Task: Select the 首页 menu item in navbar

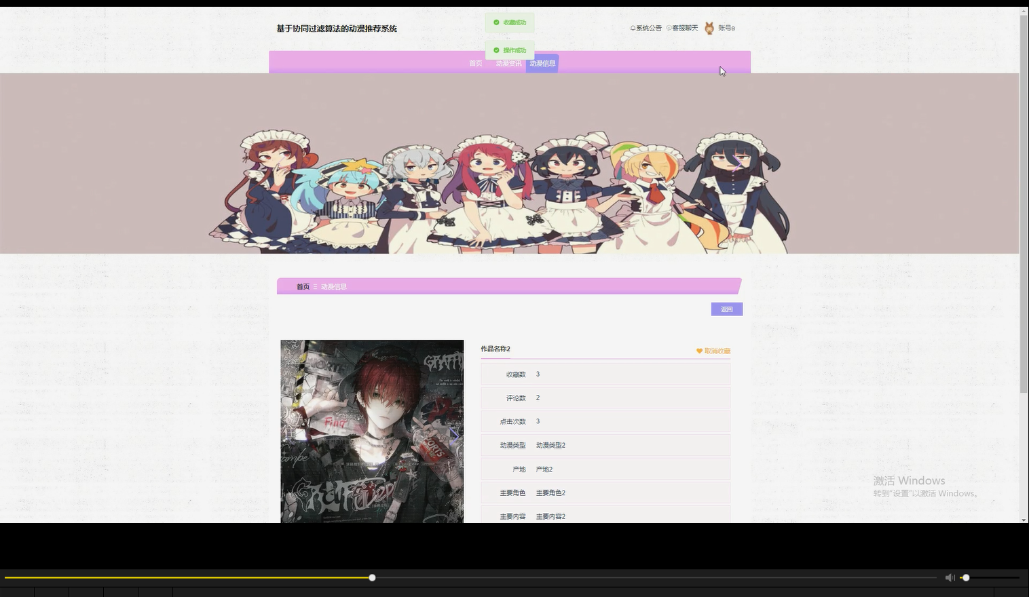Action: (x=474, y=62)
